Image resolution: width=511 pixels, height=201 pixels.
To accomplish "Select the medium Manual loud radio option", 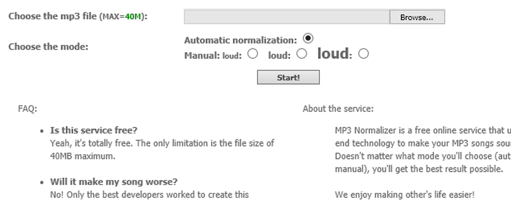I will pos(301,54).
